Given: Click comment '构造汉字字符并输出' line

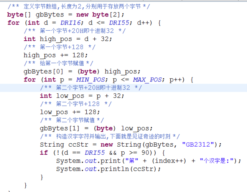Looking at the screenshot, I should 110,136.
